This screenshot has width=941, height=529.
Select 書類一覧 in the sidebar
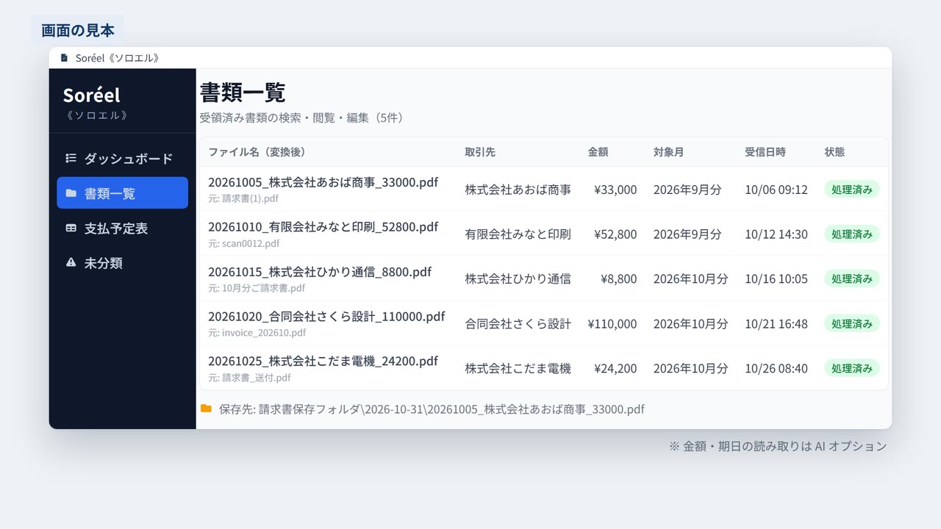(x=122, y=192)
